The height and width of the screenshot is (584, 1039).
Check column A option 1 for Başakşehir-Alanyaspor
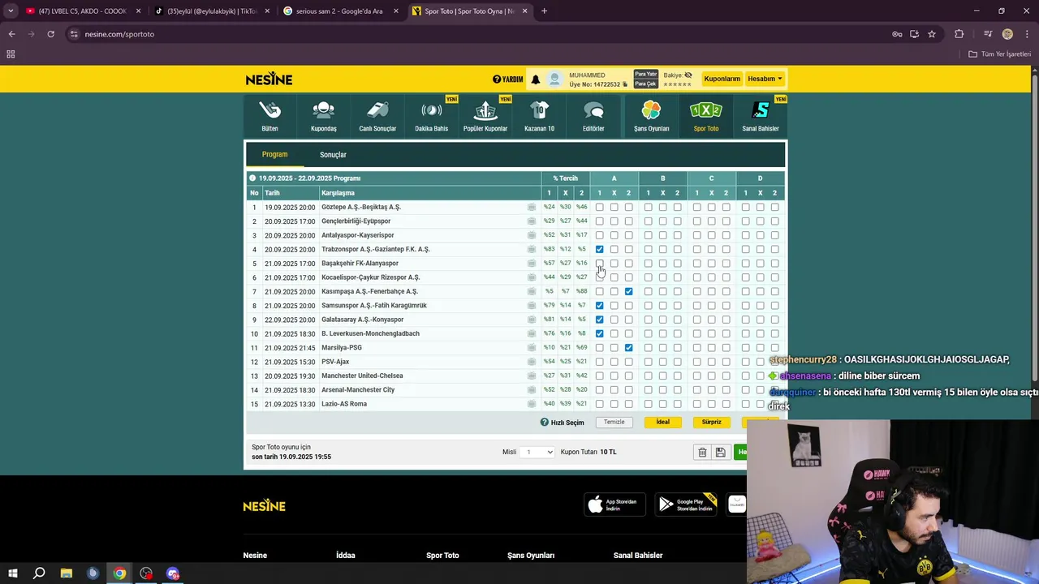(600, 264)
